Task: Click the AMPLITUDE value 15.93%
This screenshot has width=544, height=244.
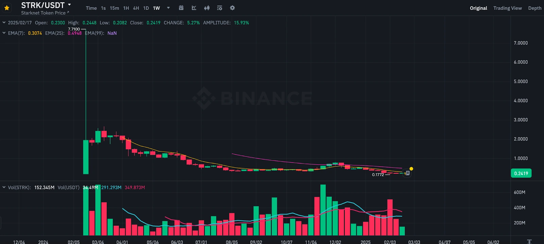Action: tap(241, 23)
